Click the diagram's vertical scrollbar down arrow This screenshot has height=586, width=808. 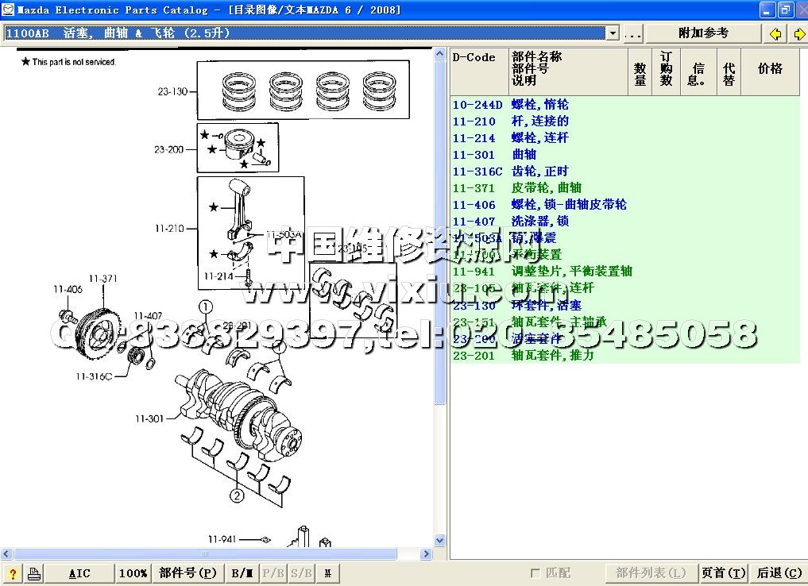coord(440,540)
